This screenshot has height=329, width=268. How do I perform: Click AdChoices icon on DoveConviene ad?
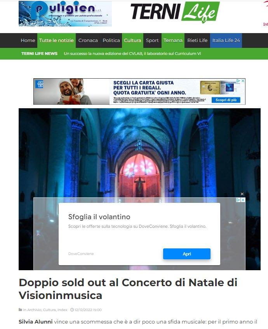pyautogui.click(x=238, y=200)
